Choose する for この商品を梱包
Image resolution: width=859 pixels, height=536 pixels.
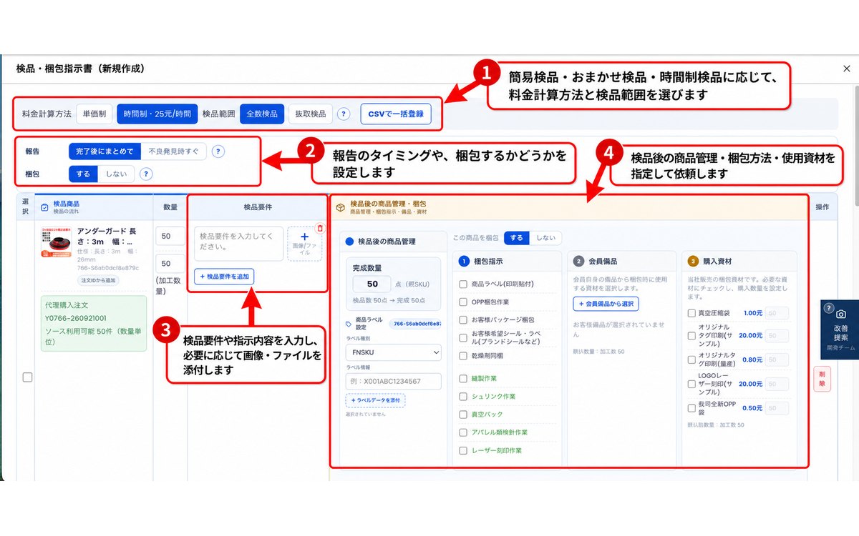point(518,238)
